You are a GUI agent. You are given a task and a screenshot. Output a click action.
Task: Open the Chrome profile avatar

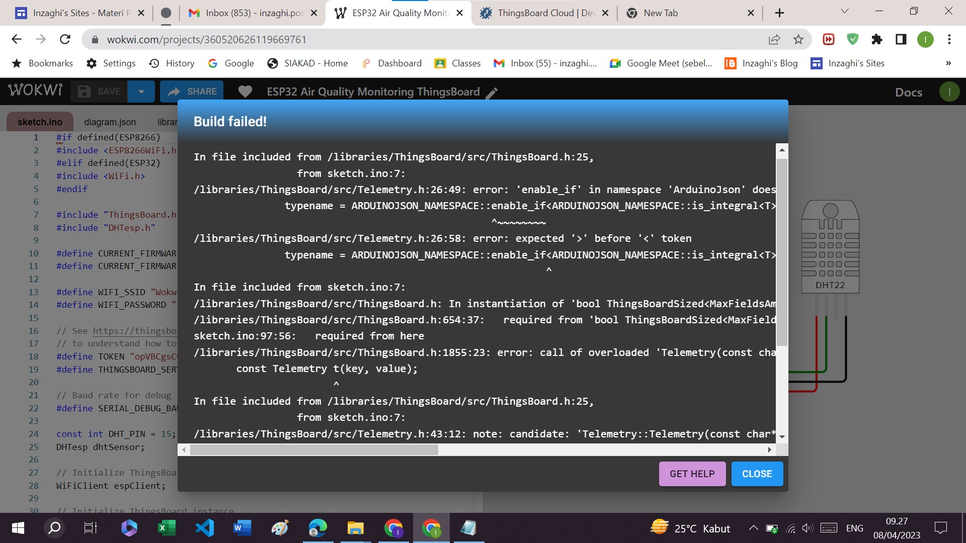(925, 39)
